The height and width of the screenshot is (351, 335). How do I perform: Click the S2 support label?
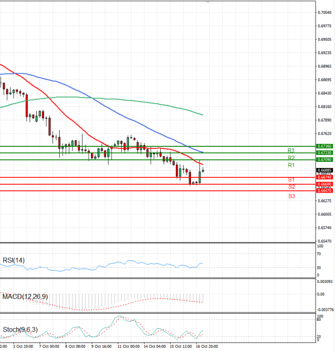tap(291, 187)
